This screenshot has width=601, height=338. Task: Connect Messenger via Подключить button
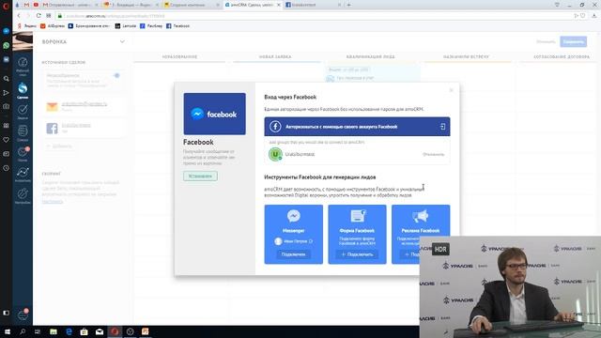pyautogui.click(x=294, y=254)
